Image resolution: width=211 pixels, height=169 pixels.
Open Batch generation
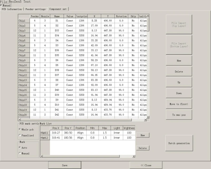coord(179,143)
